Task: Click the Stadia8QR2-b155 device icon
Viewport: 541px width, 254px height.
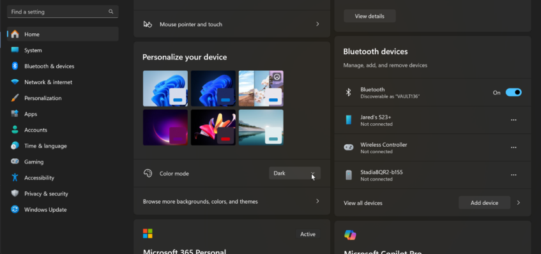Action: (349, 175)
